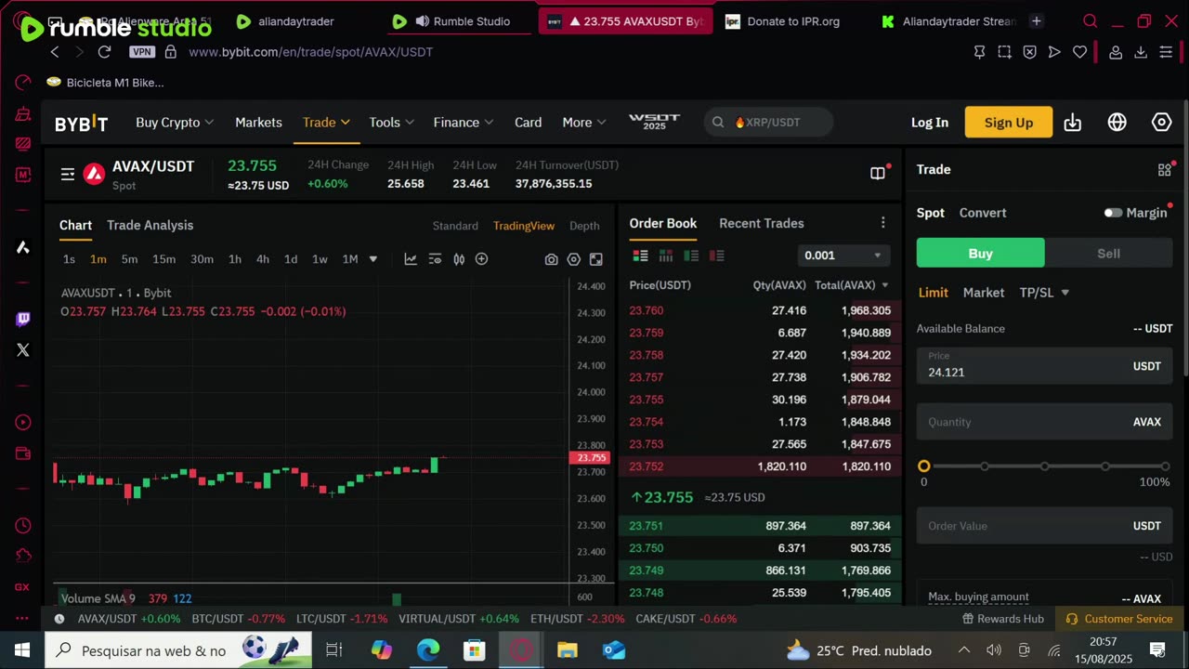Open the app download icon

(x=1072, y=123)
